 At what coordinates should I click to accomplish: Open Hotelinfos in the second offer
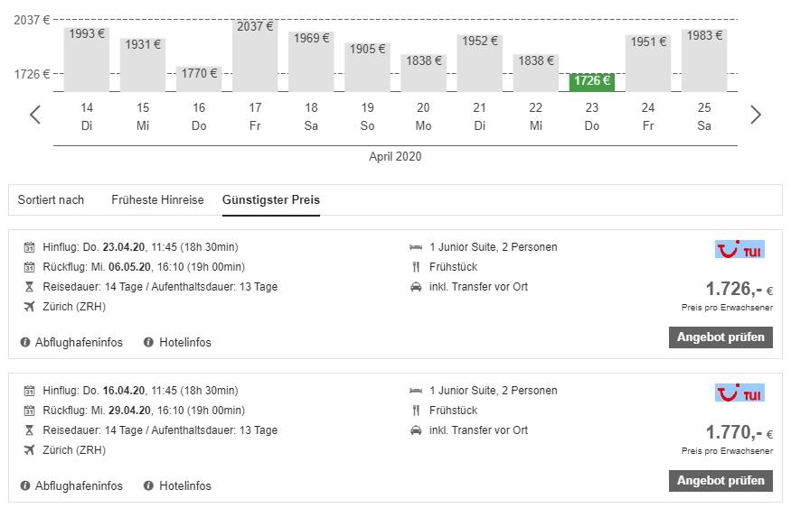[x=184, y=485]
